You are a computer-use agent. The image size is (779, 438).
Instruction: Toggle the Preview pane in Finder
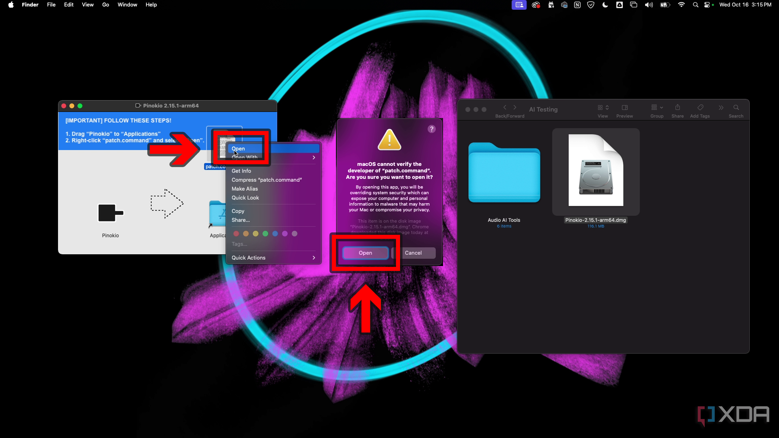625,107
